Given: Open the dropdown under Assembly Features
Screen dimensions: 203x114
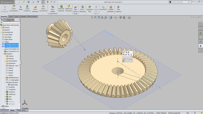Looking at the screenshot, I should (61, 14).
